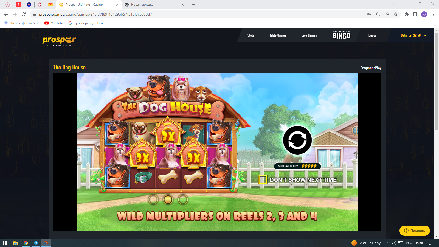439x247 pixels.
Task: Open the zoom magnifier icon in the address bar
Action: (x=378, y=14)
